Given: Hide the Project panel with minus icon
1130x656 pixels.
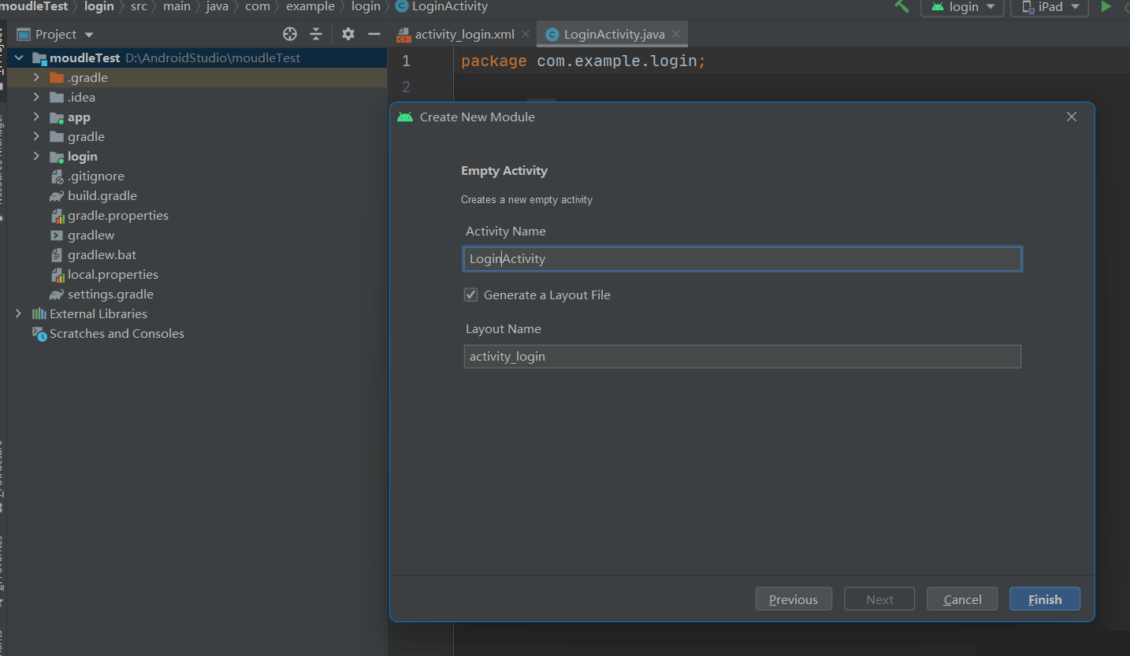Looking at the screenshot, I should point(374,34).
